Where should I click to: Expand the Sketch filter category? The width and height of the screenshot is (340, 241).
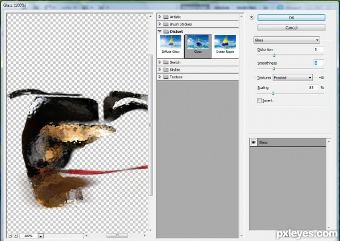click(160, 62)
